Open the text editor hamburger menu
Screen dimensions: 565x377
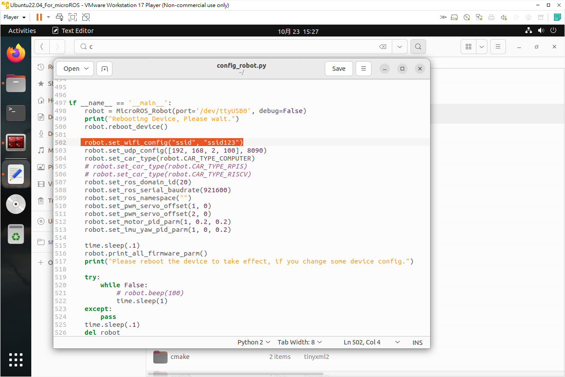(364, 69)
